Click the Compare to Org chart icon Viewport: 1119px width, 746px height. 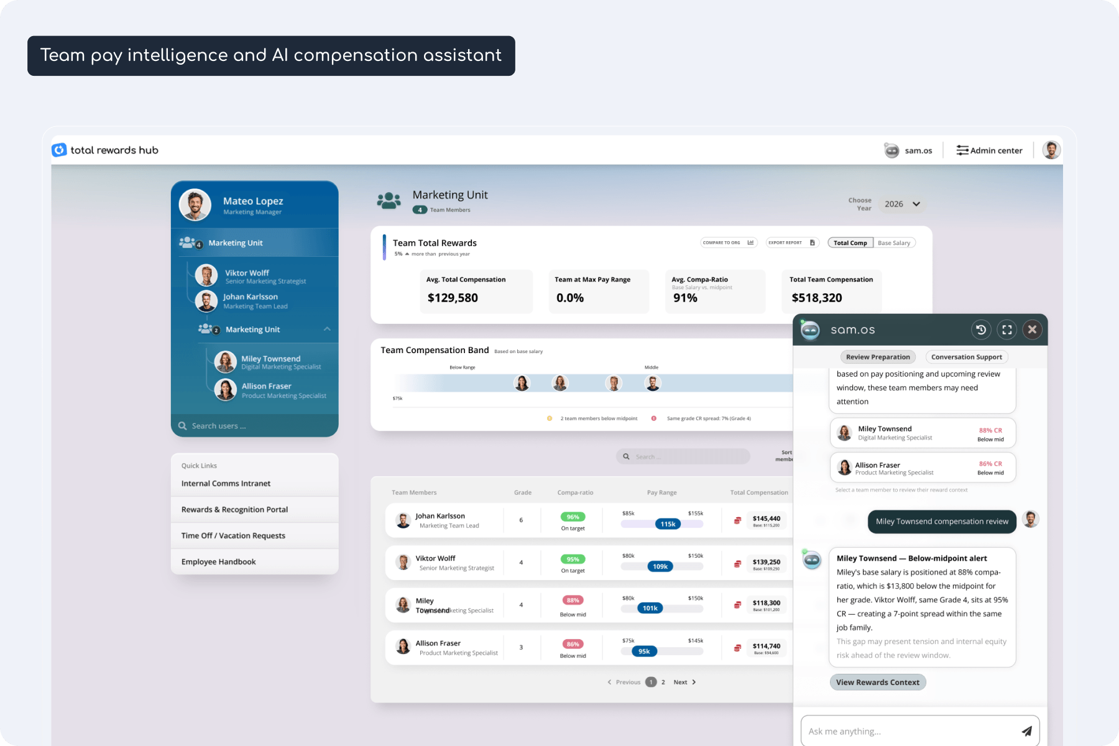(750, 242)
